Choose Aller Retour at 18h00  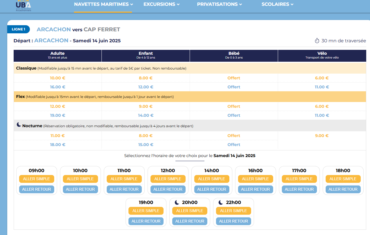pyautogui.click(x=343, y=189)
